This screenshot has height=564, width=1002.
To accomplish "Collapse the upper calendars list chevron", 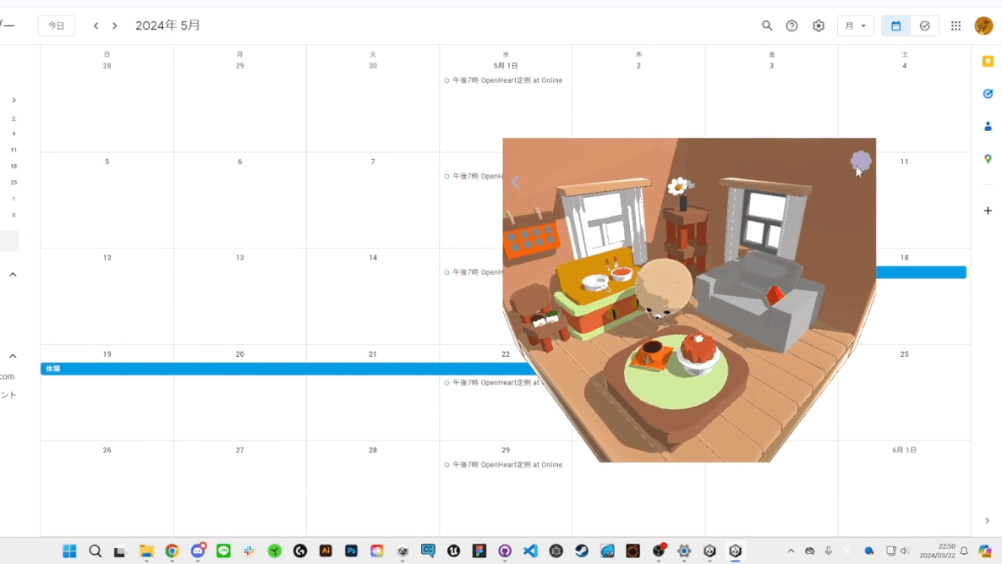I will tap(13, 275).
